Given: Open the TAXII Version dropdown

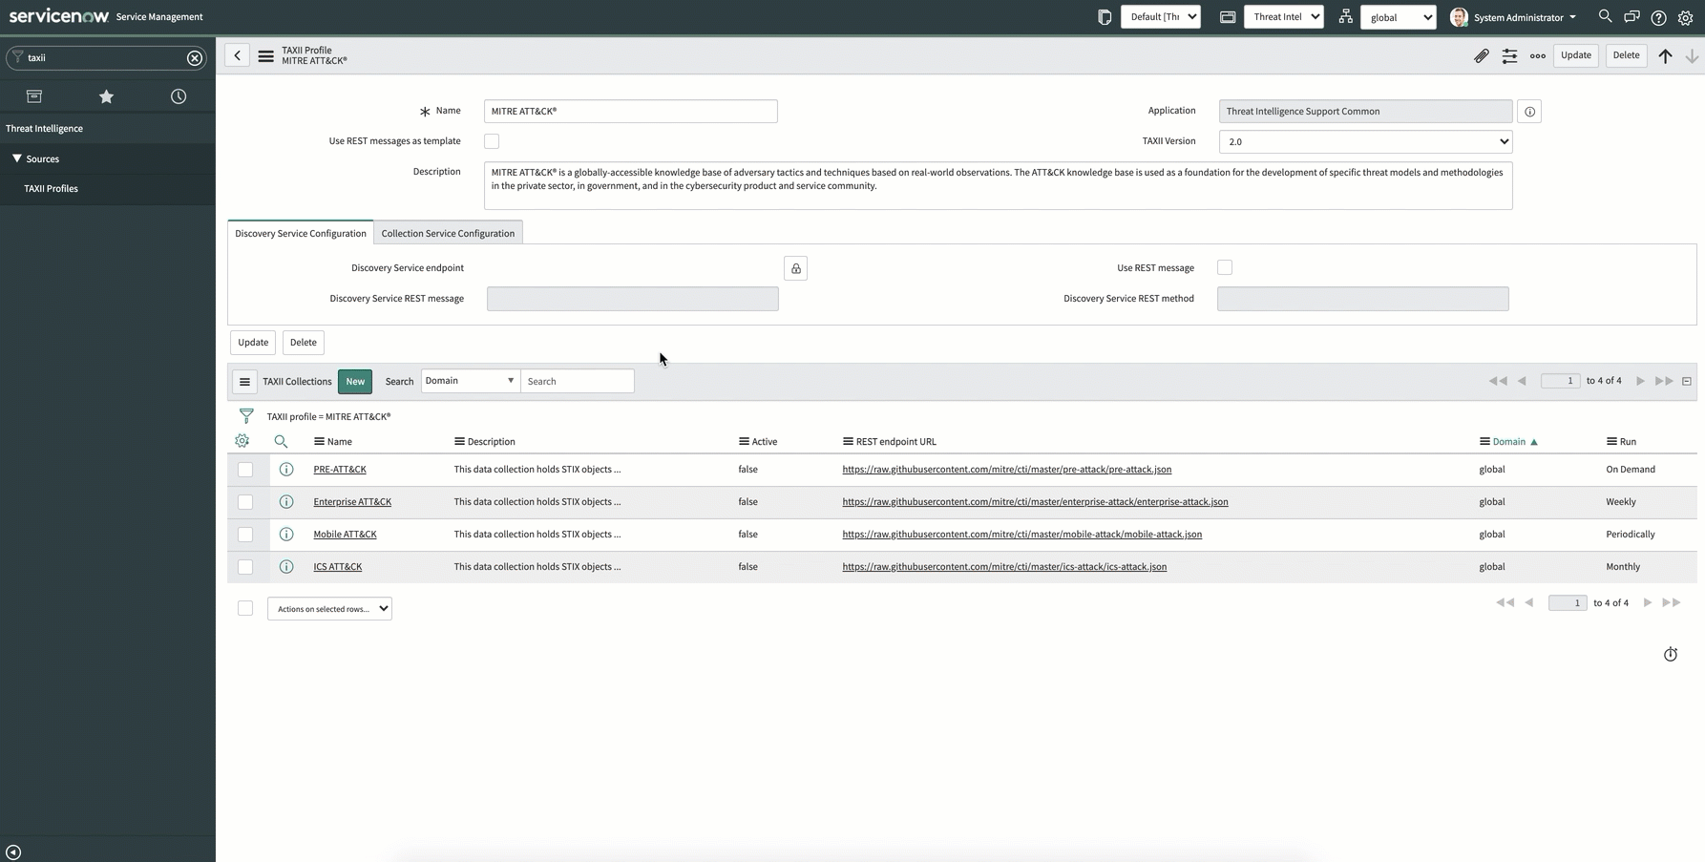Looking at the screenshot, I should click(1366, 142).
